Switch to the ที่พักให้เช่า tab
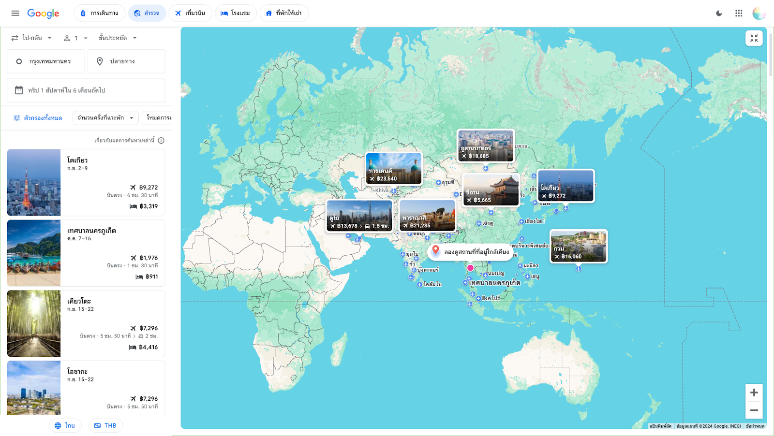 pyautogui.click(x=284, y=13)
